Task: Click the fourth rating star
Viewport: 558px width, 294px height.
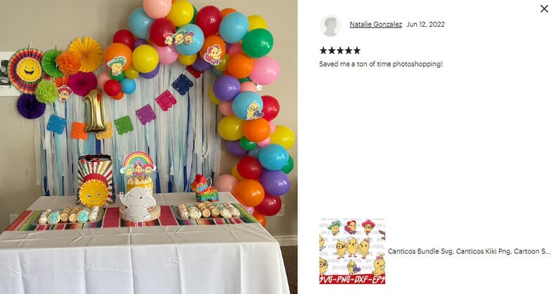Action: tap(348, 51)
